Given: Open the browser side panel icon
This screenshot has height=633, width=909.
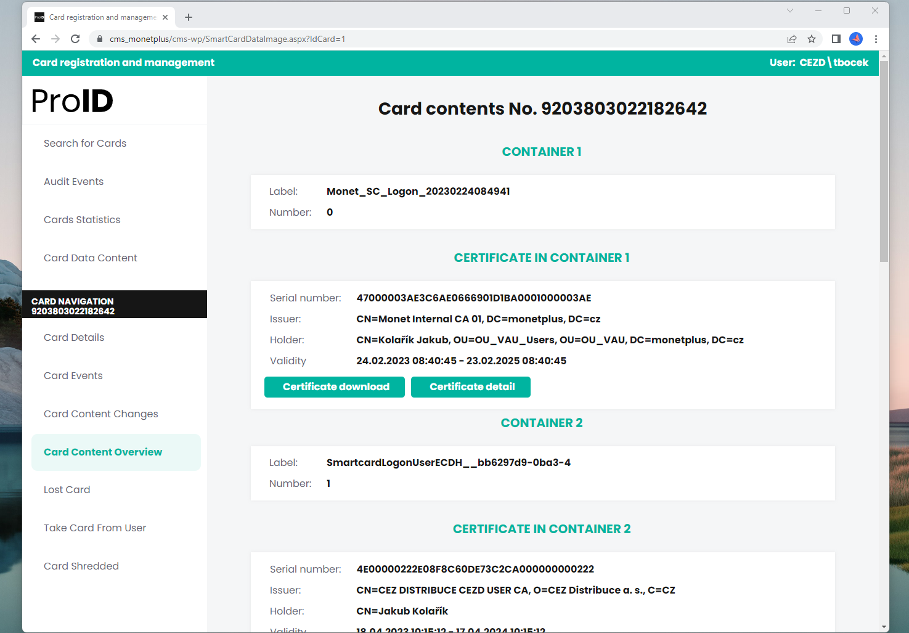Looking at the screenshot, I should click(836, 38).
